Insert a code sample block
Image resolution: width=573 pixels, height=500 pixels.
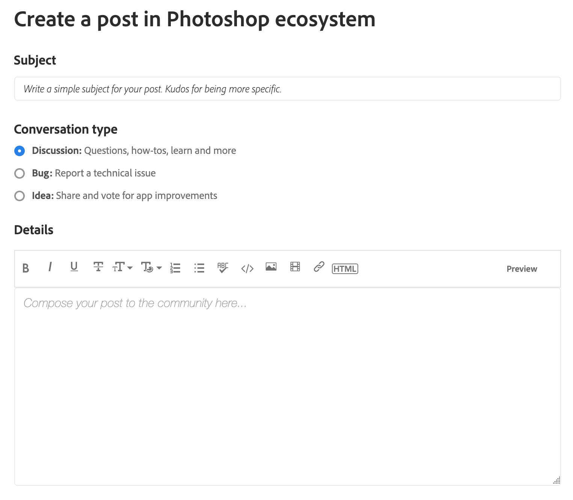coord(247,268)
